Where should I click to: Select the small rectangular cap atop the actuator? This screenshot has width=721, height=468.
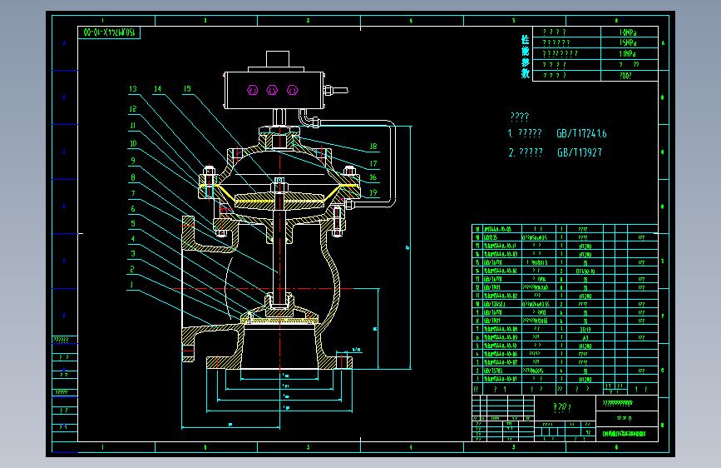[278, 59]
